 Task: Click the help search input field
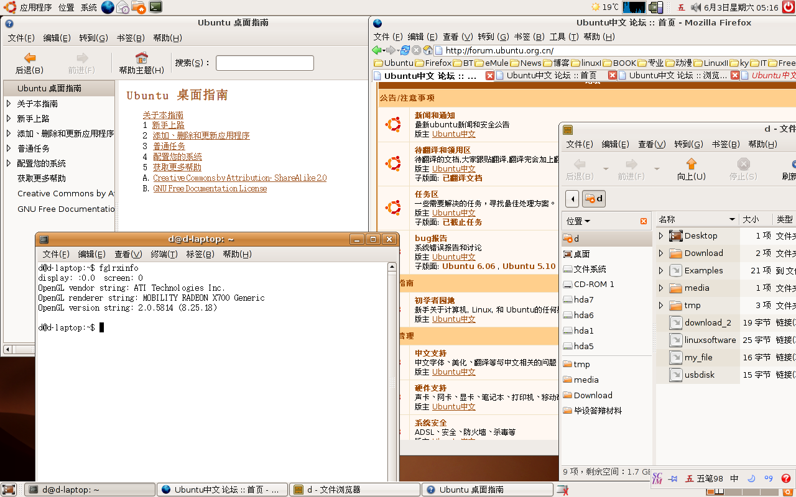[265, 63]
